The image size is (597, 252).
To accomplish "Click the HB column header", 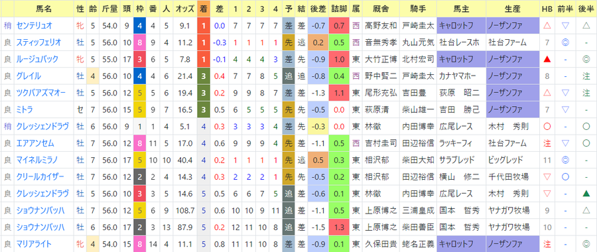I will click(547, 9).
